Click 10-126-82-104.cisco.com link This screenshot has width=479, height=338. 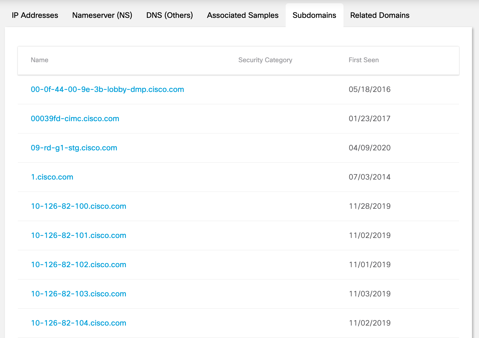click(x=79, y=323)
